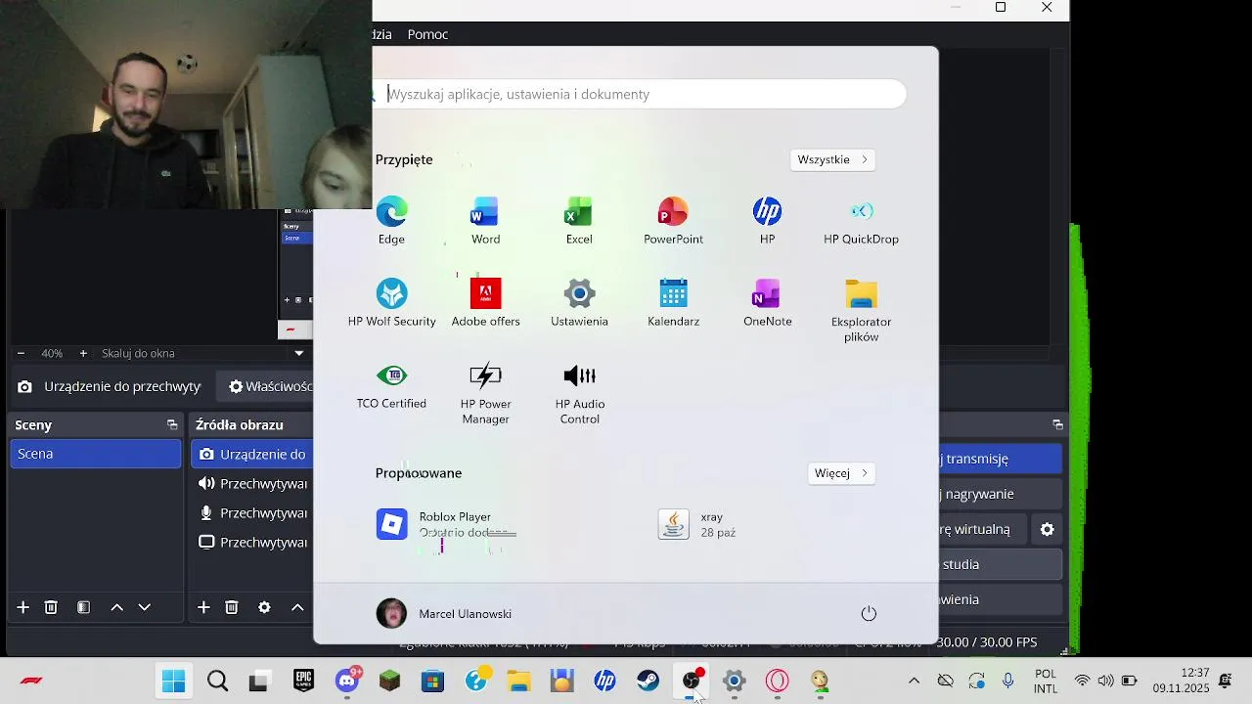
Task: Open HP Wolf Security
Action: tap(391, 303)
